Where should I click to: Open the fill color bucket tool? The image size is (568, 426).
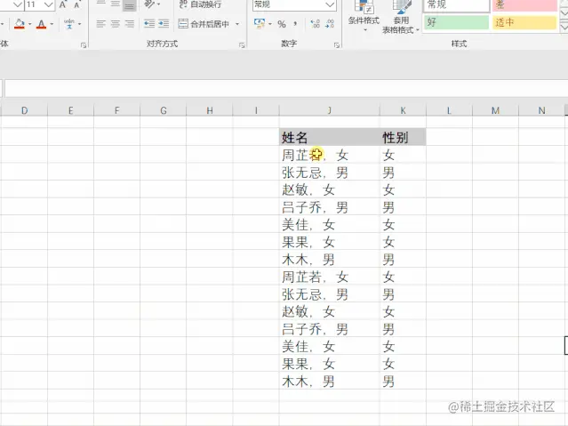20,24
